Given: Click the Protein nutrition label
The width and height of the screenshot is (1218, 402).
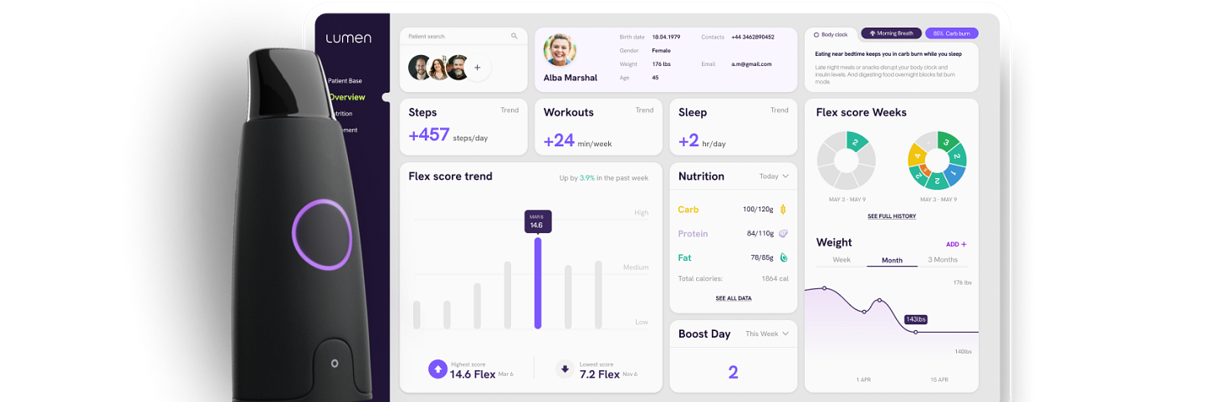Looking at the screenshot, I should [x=693, y=234].
